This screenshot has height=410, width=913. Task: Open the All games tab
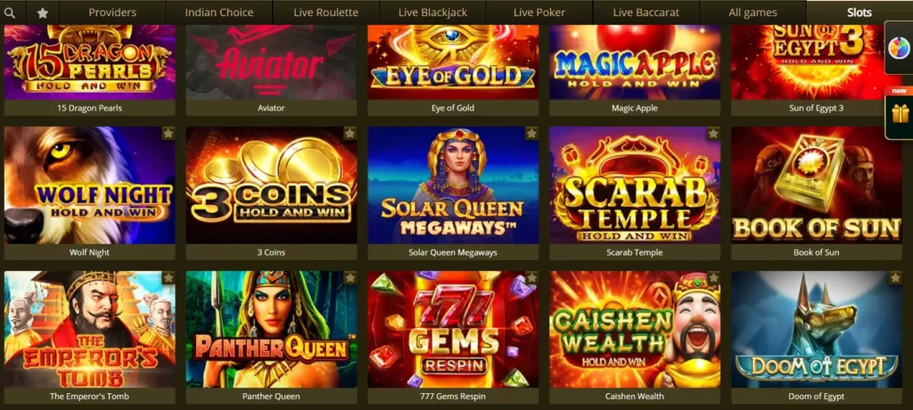point(753,12)
